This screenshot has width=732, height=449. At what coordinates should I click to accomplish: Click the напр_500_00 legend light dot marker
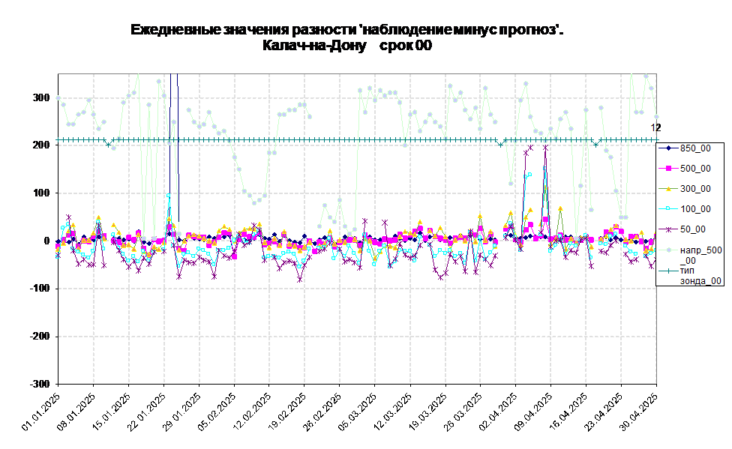668,250
